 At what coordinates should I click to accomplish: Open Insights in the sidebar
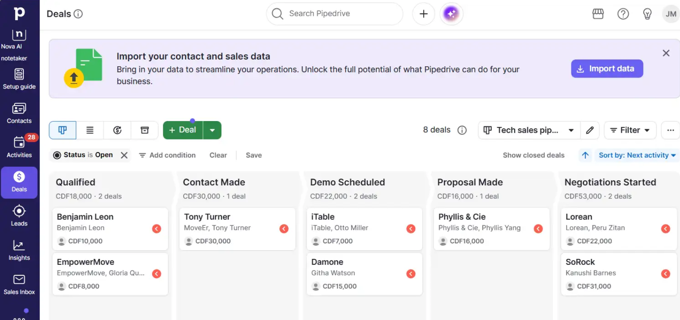click(19, 251)
